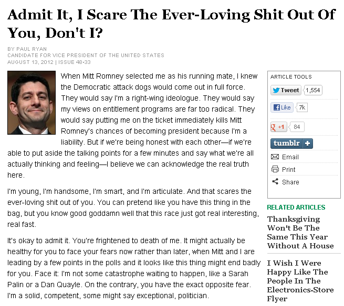This screenshot has width=344, height=306.
Task: Click the Print printer icon
Action: point(275,169)
